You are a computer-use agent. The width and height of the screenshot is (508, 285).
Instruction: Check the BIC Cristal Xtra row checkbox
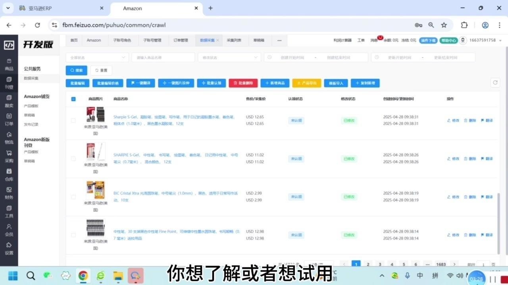point(73,197)
